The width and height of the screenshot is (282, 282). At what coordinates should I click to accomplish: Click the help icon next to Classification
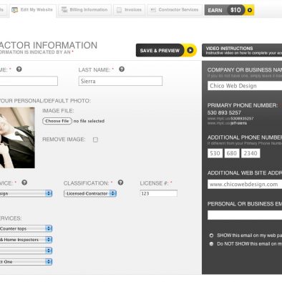[120, 183]
